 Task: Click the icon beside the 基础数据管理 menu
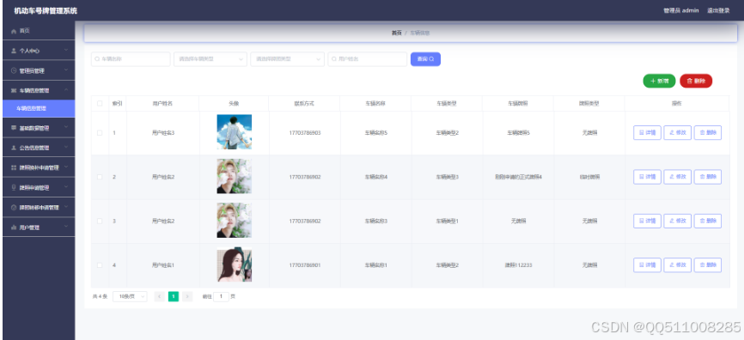[x=14, y=128]
